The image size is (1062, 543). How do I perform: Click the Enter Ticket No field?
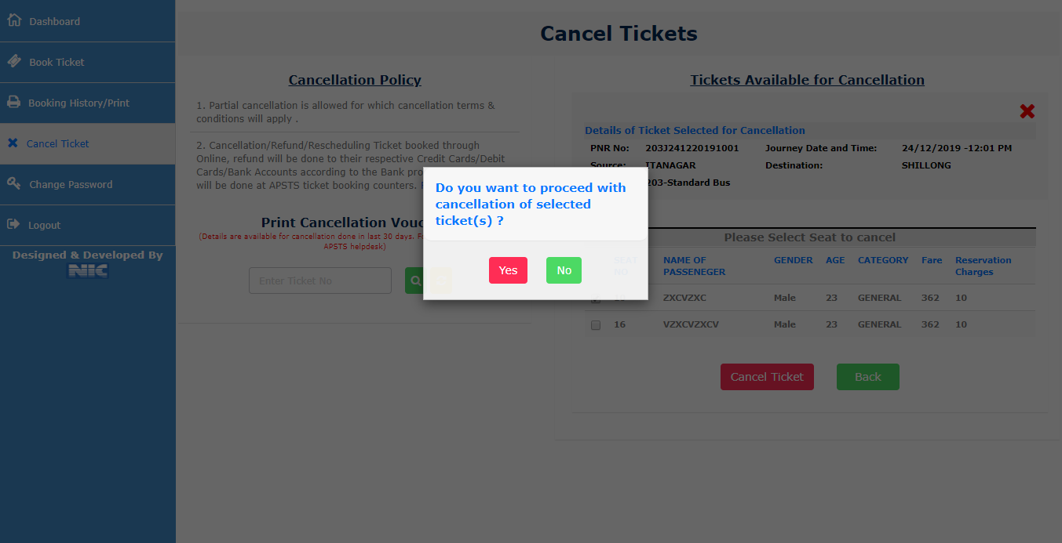point(319,281)
